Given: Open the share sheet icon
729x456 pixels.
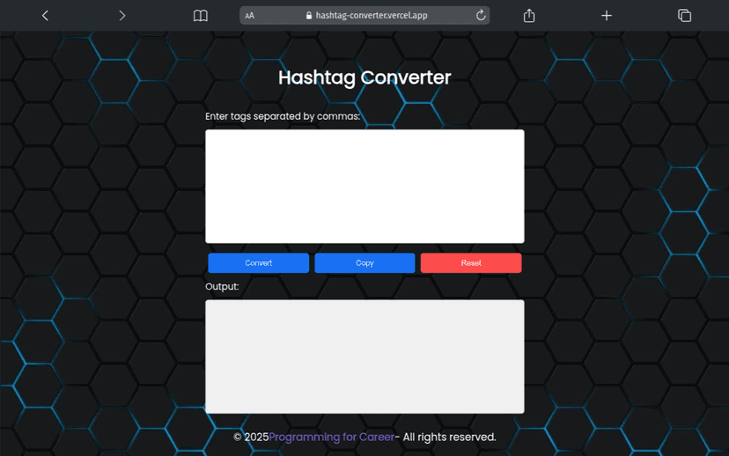Looking at the screenshot, I should pyautogui.click(x=529, y=15).
